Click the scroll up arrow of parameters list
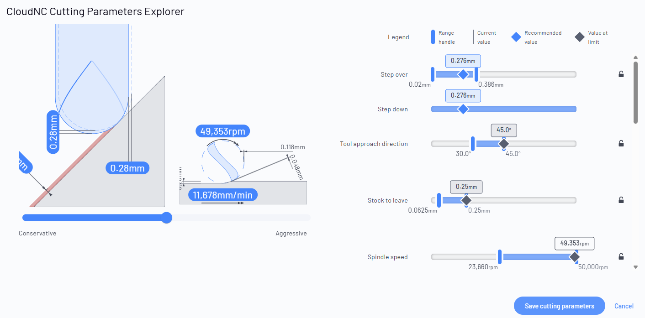Image resolution: width=645 pixels, height=318 pixels. pyautogui.click(x=635, y=57)
